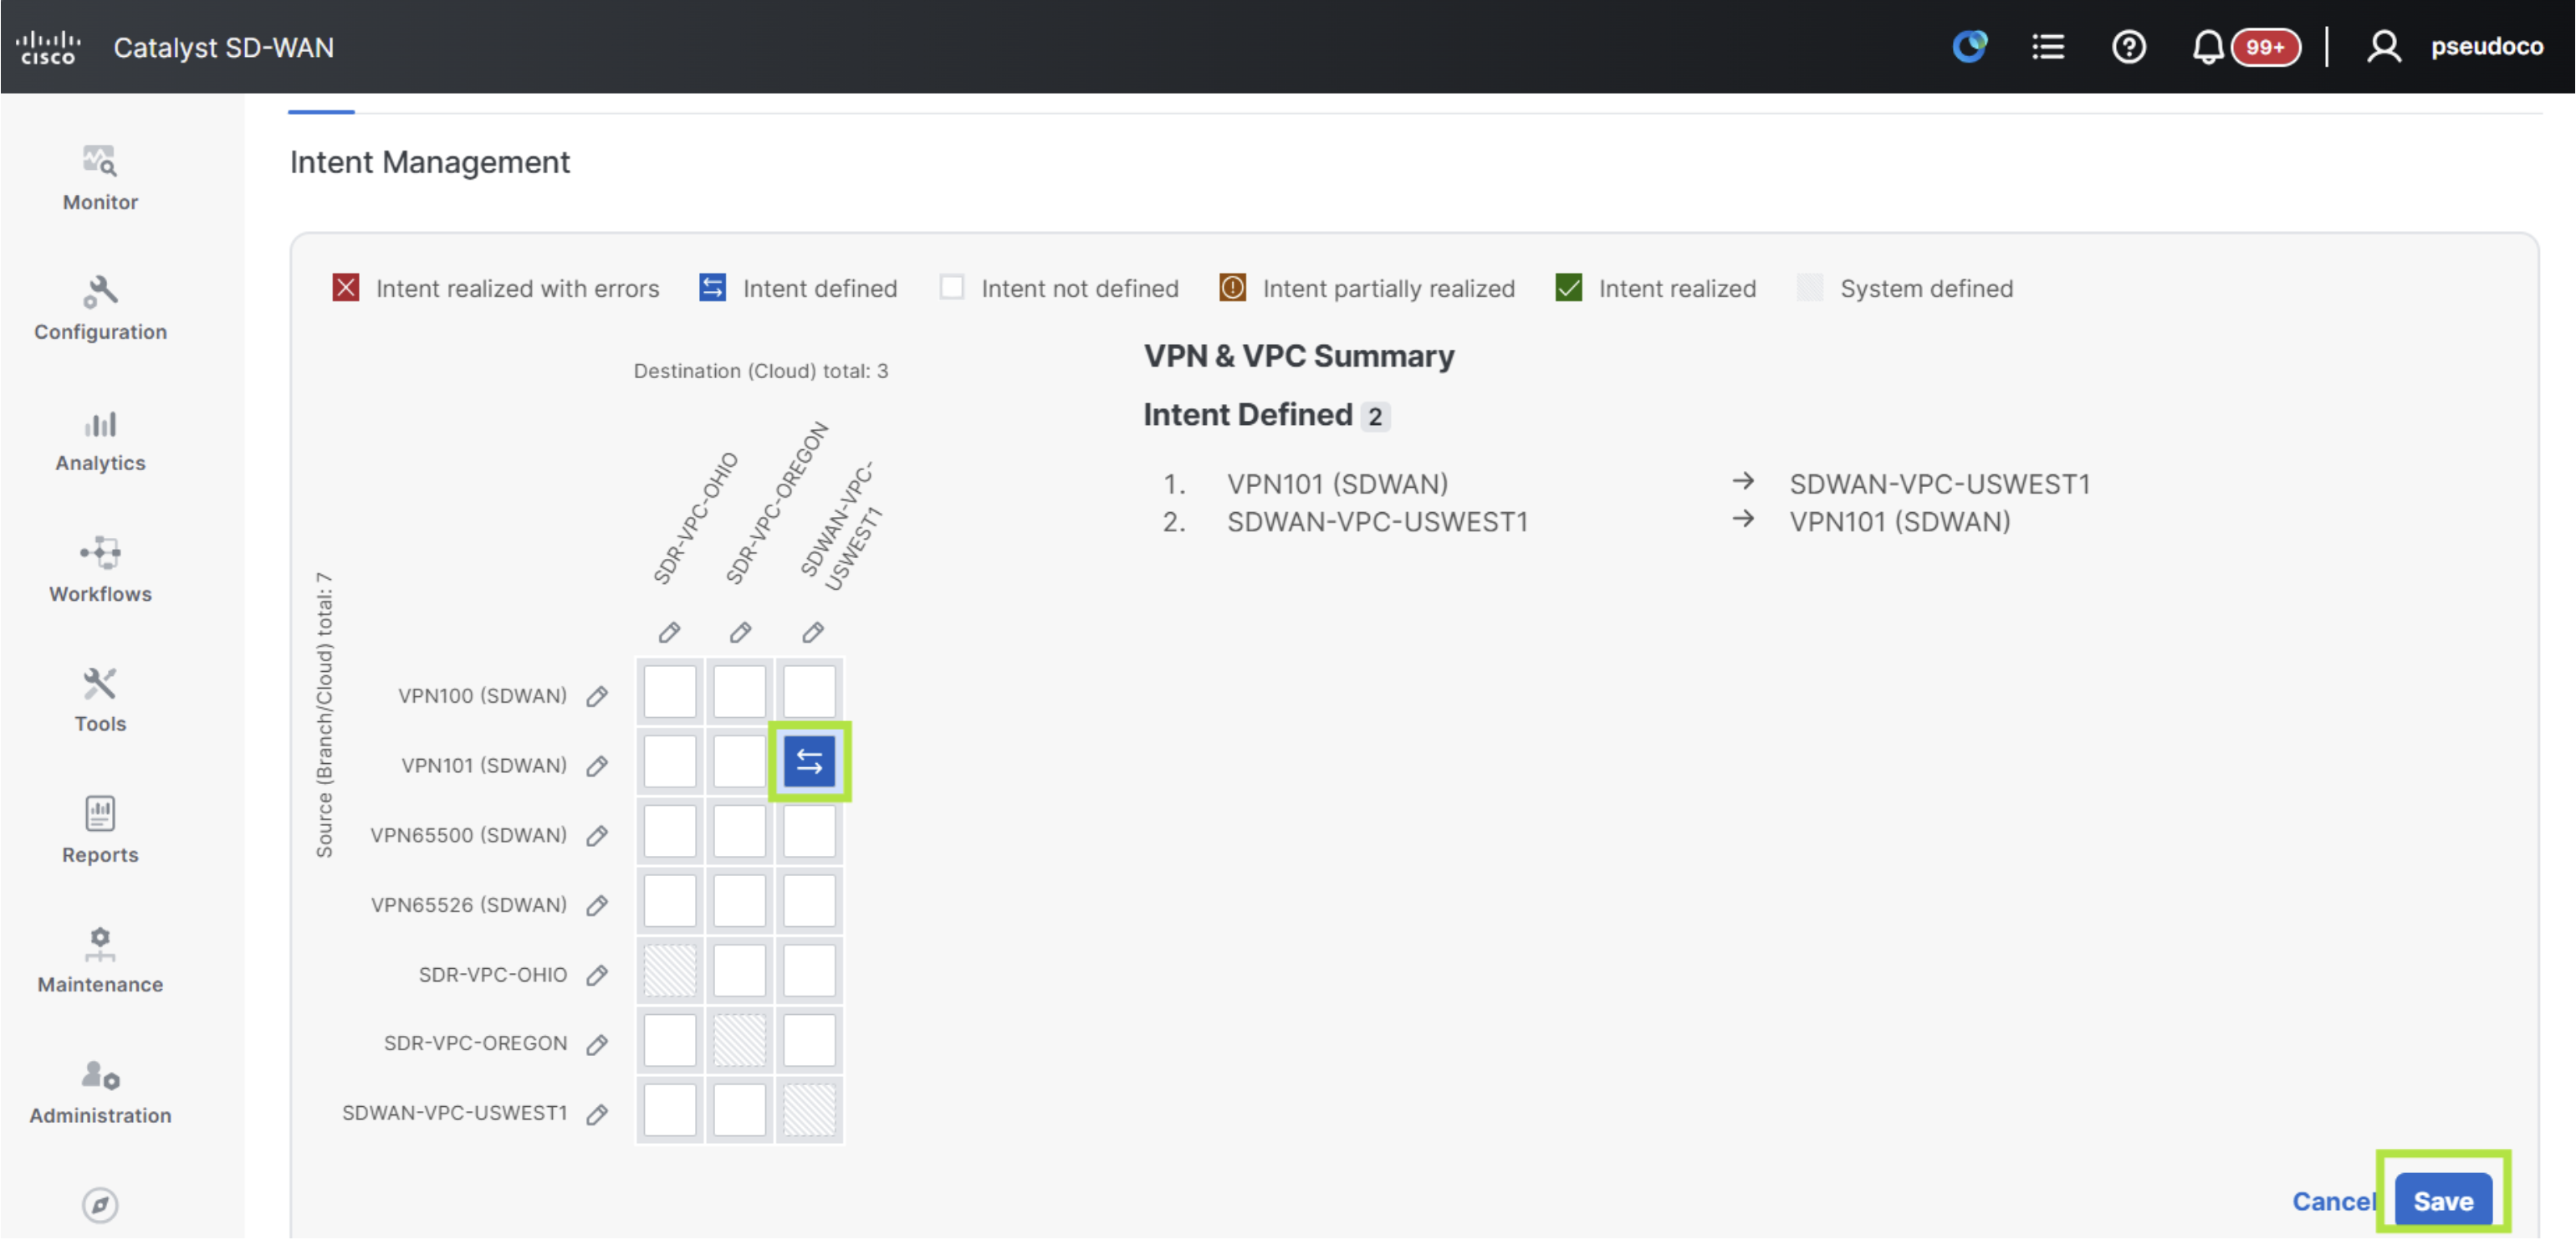Toggle SDR-VPC-OHIO source to SDR-VPC-OREGON cell
Screen dimensions: 2576x1240
739,971
